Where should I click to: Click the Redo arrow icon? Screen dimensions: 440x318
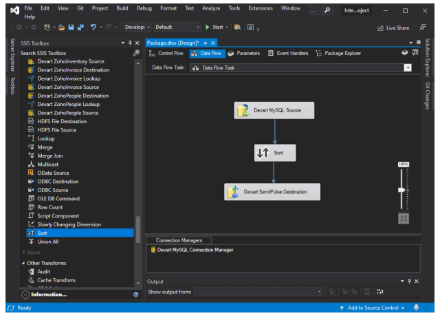(109, 28)
